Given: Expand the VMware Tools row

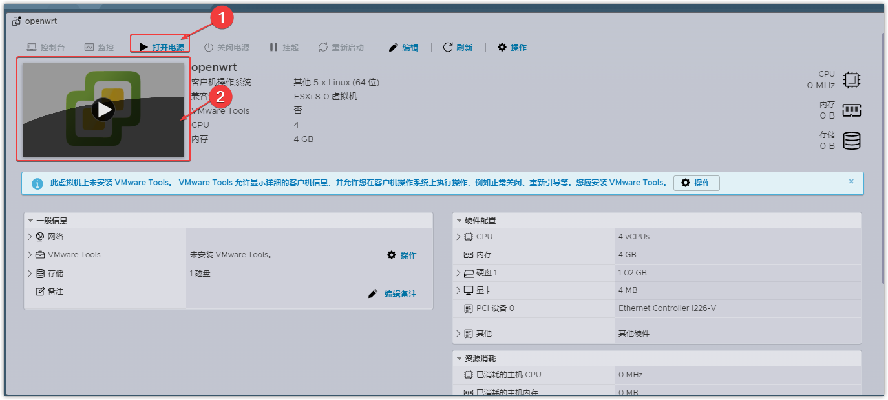Looking at the screenshot, I should [x=30, y=255].
